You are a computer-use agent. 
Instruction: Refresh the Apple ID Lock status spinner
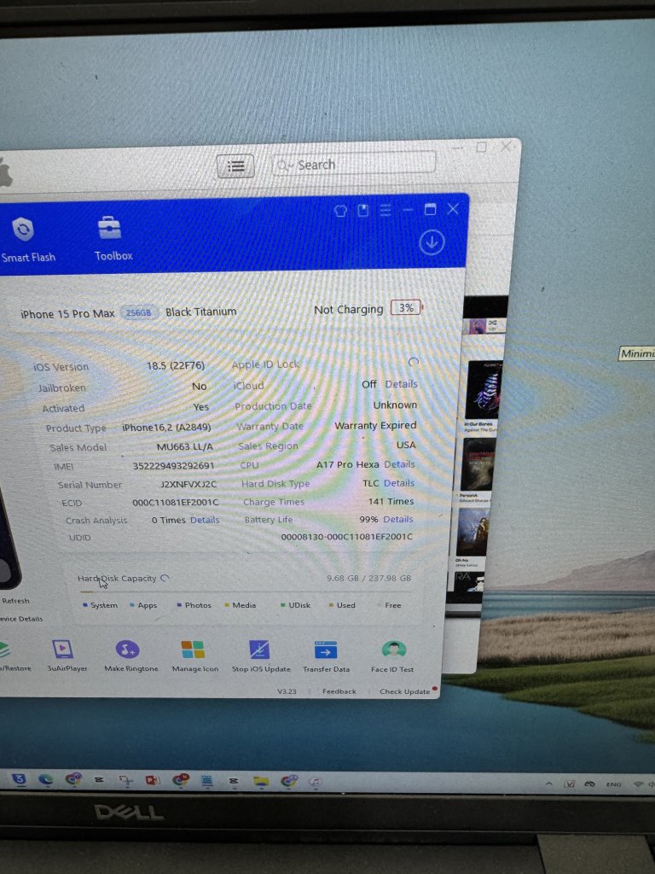click(414, 362)
